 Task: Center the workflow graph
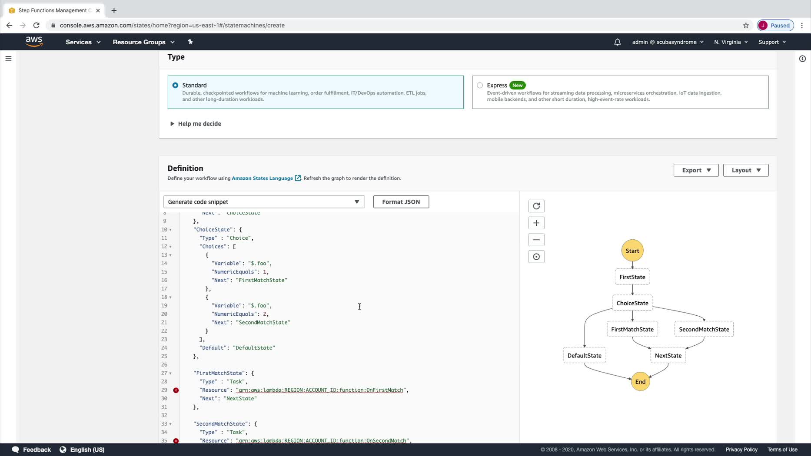(x=536, y=257)
